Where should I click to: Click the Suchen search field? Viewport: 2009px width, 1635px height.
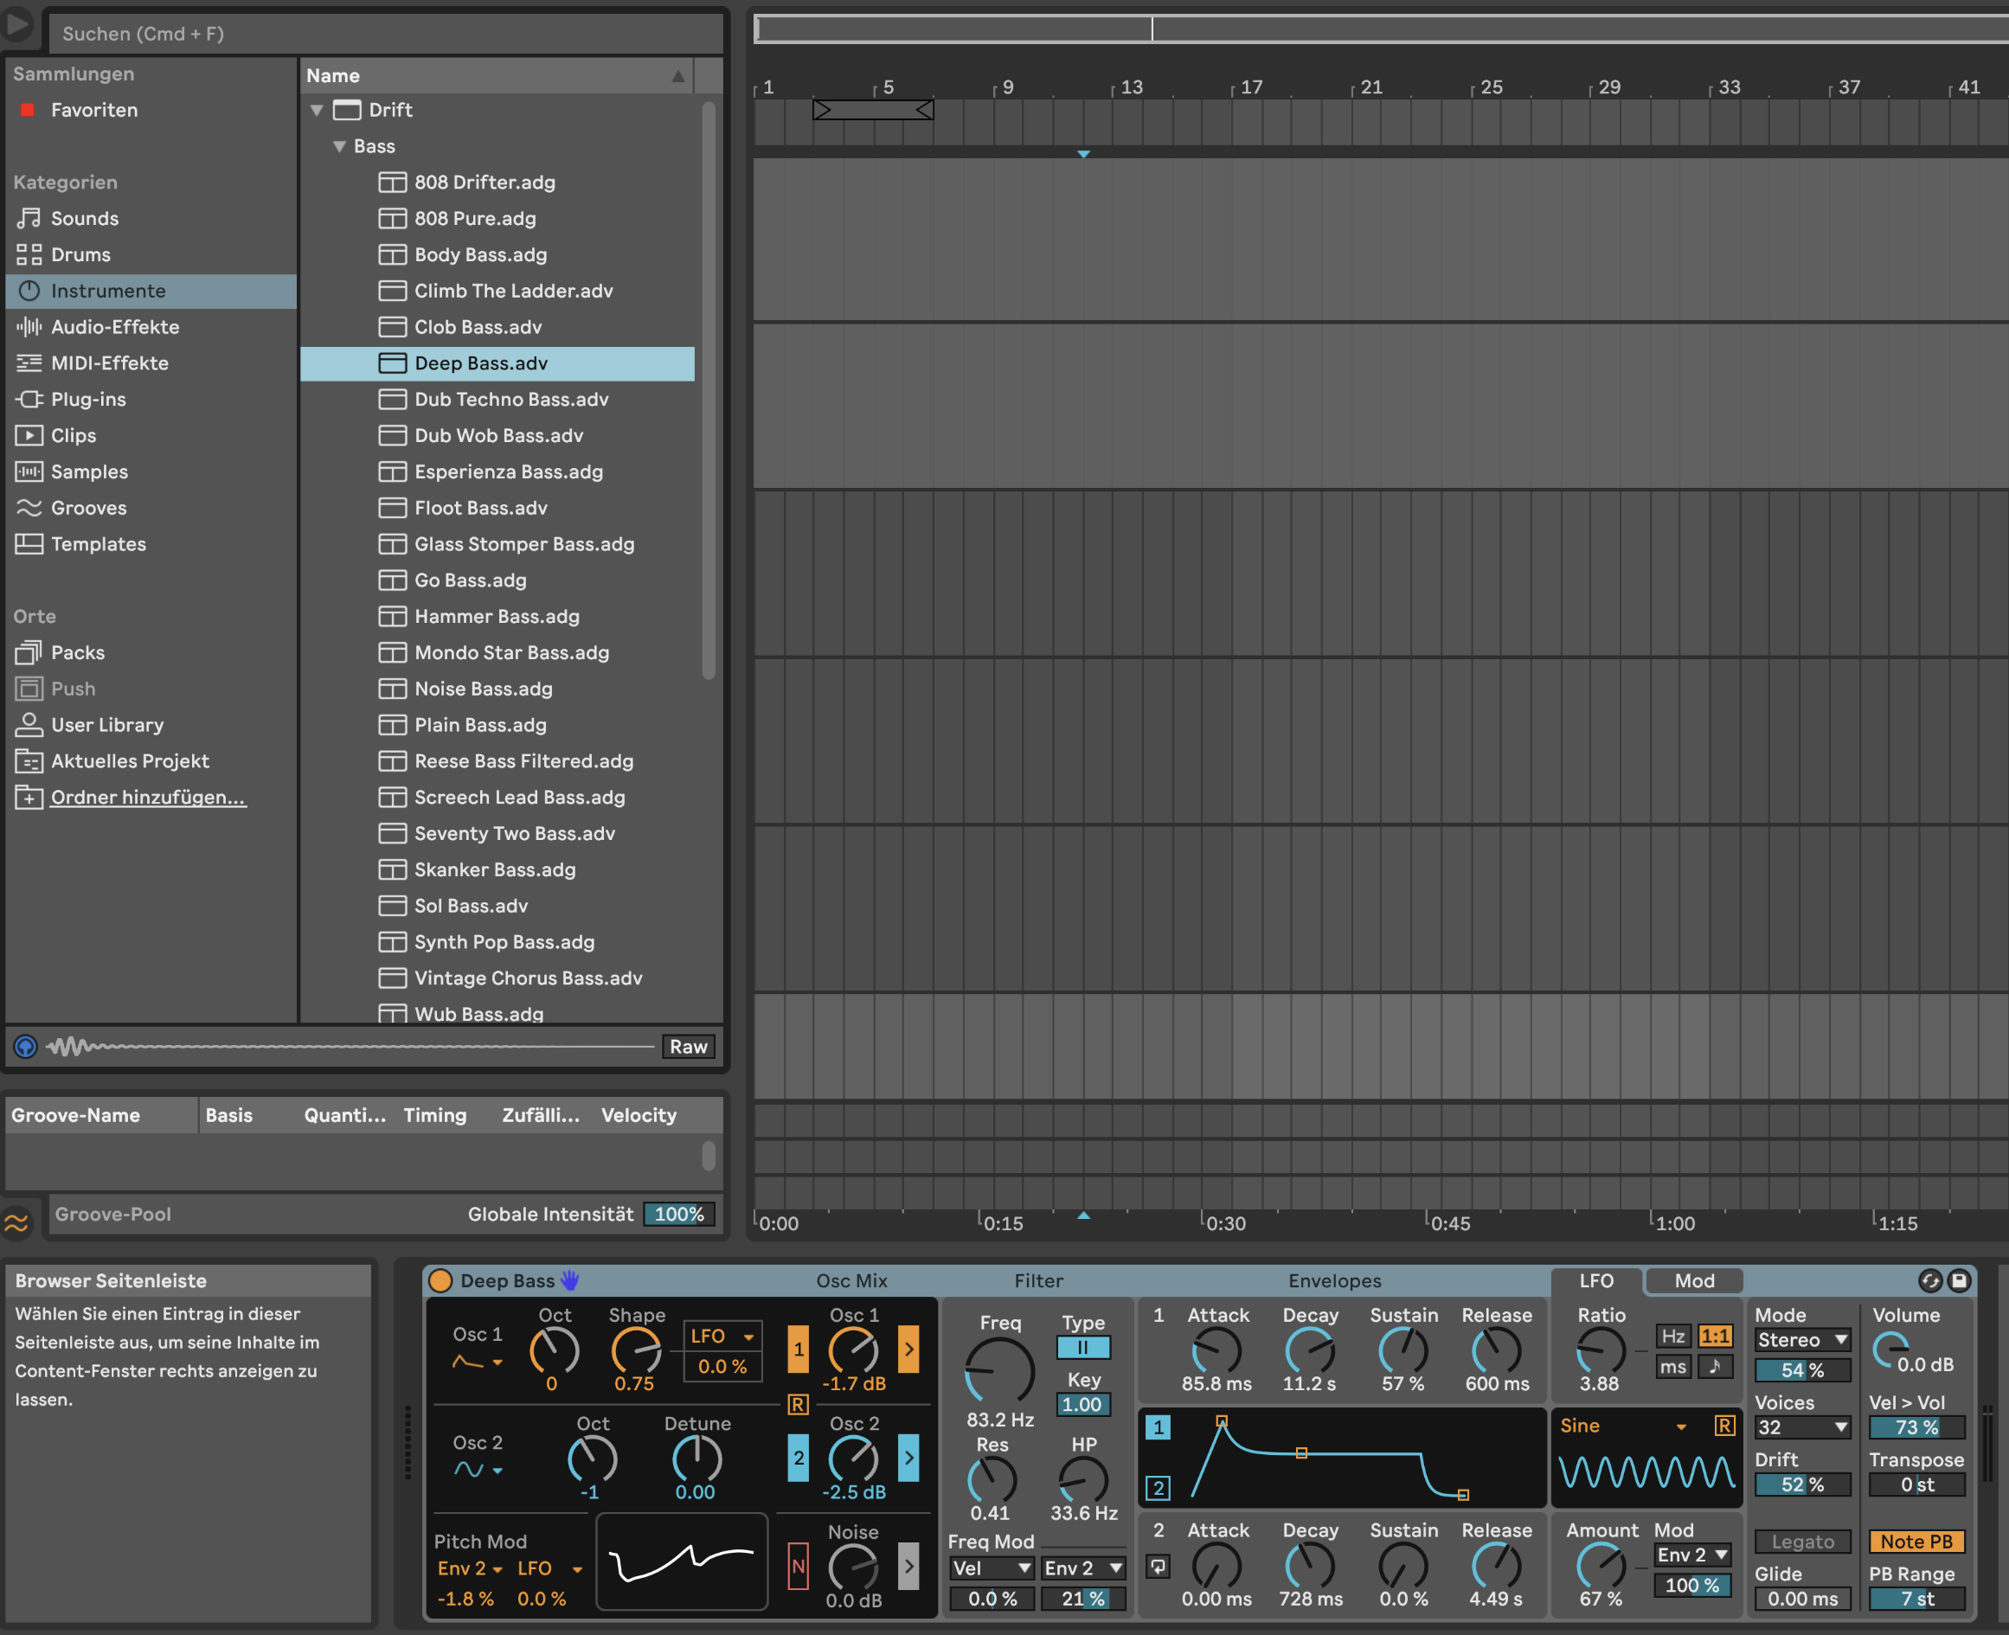coord(386,34)
